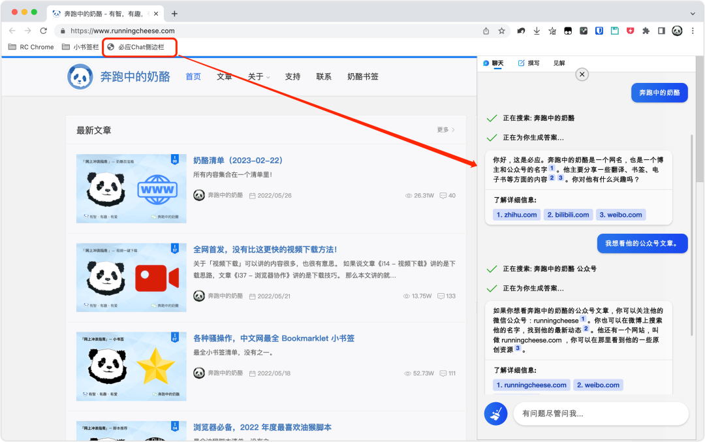Click the Bitwarden shield extension icon
705x442 pixels.
point(599,31)
